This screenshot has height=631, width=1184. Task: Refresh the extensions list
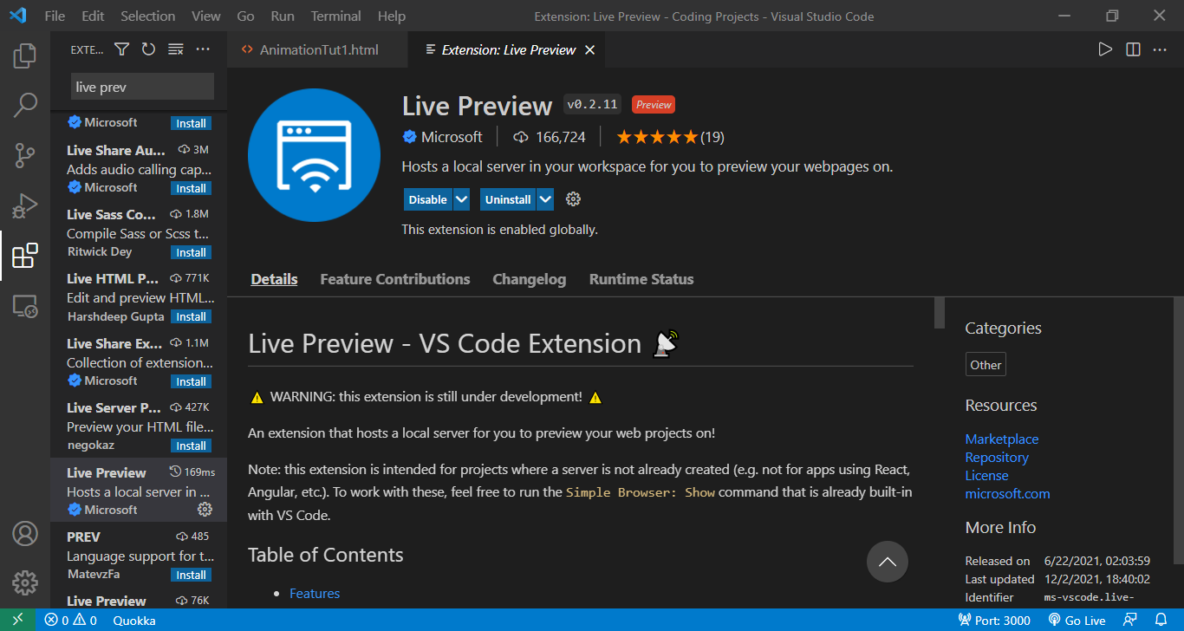coord(148,49)
